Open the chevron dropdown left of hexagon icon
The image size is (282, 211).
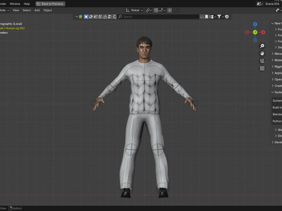click(x=77, y=17)
